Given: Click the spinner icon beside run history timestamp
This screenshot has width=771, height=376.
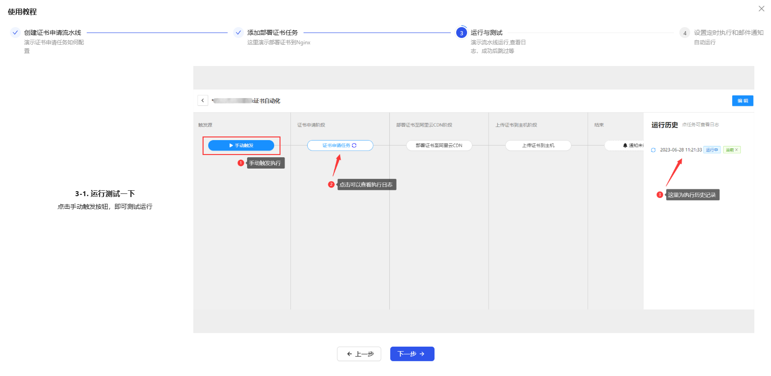Looking at the screenshot, I should pos(653,150).
